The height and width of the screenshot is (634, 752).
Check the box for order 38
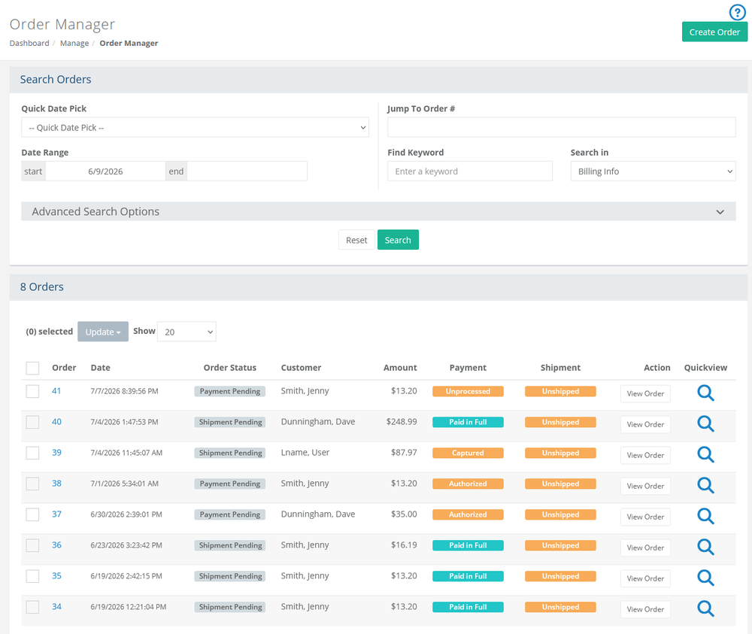point(32,484)
